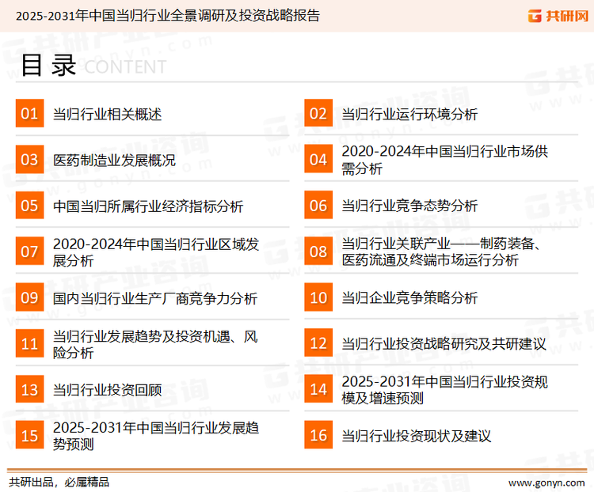Image resolution: width=594 pixels, height=492 pixels.
Task: Click the orange 10 number badge
Action: [x=318, y=297]
